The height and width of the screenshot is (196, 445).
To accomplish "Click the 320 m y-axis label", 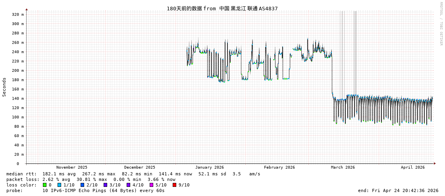I will [17, 14].
